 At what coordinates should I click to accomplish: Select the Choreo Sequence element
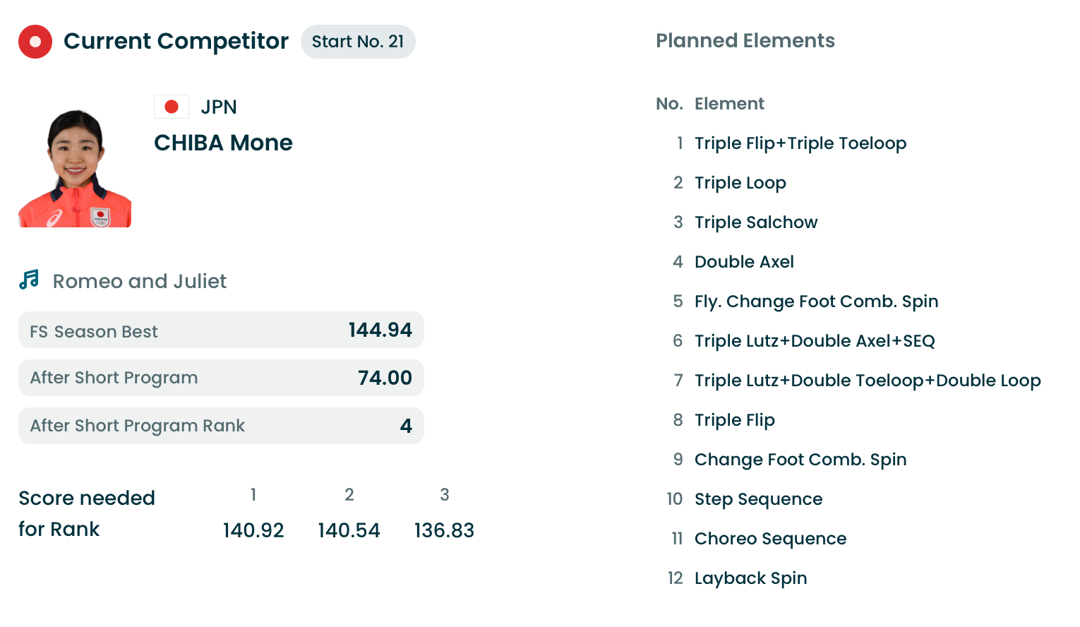[x=770, y=539]
